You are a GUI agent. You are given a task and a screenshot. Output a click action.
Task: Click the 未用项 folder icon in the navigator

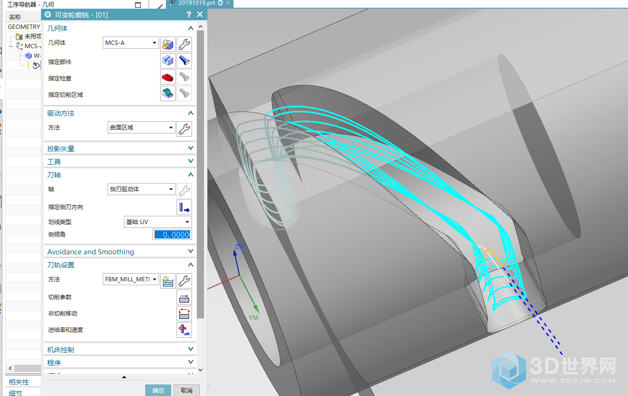coord(19,37)
